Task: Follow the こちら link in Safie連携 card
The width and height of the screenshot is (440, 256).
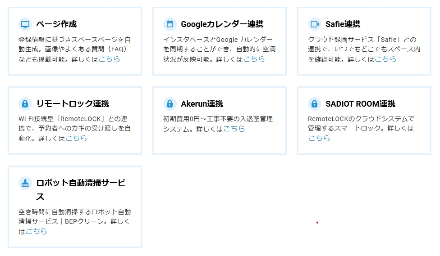Action: click(385, 59)
